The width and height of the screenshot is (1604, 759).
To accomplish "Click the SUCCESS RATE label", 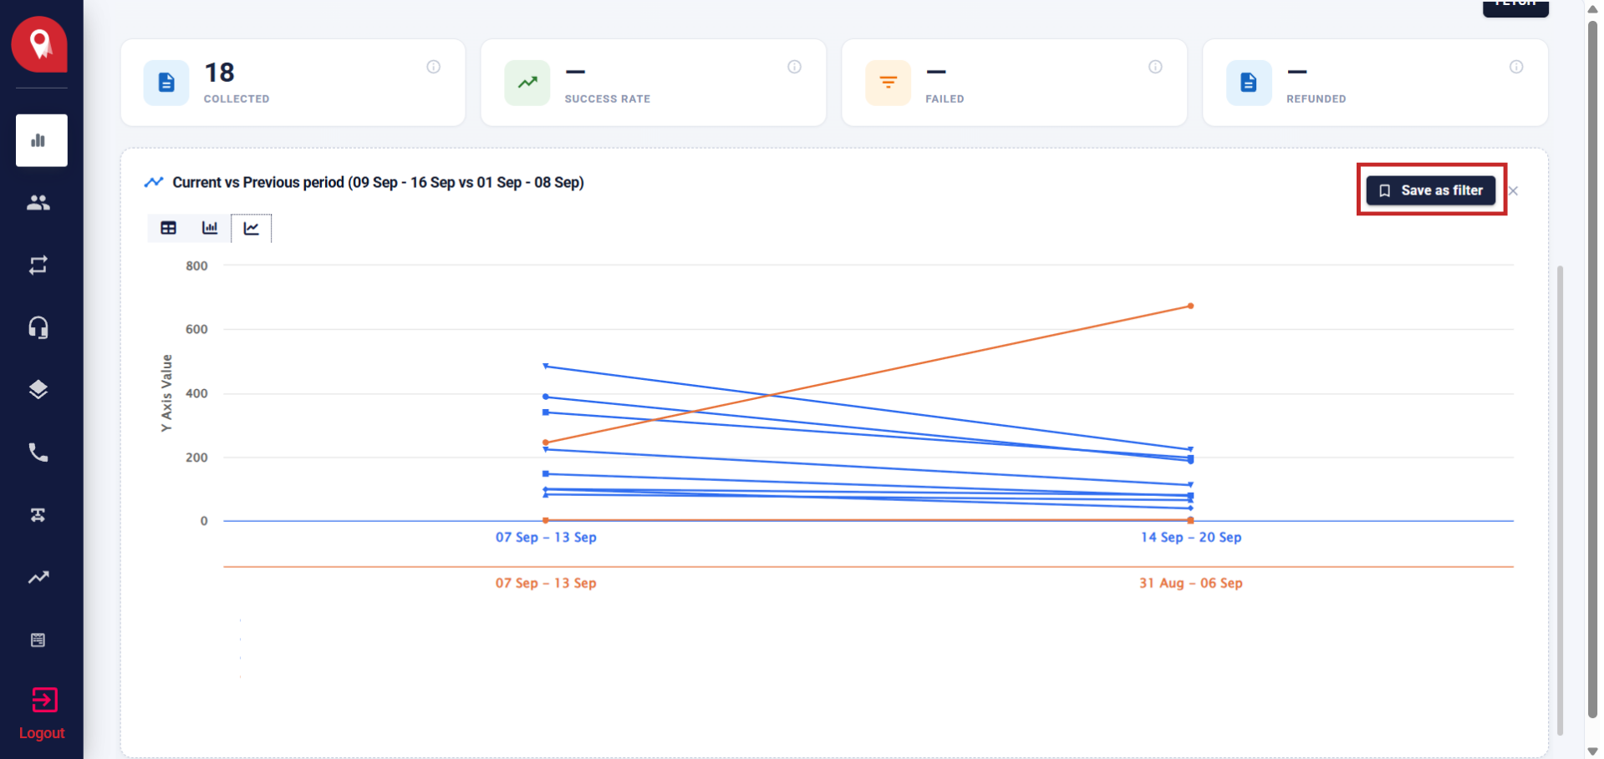I will click(608, 99).
